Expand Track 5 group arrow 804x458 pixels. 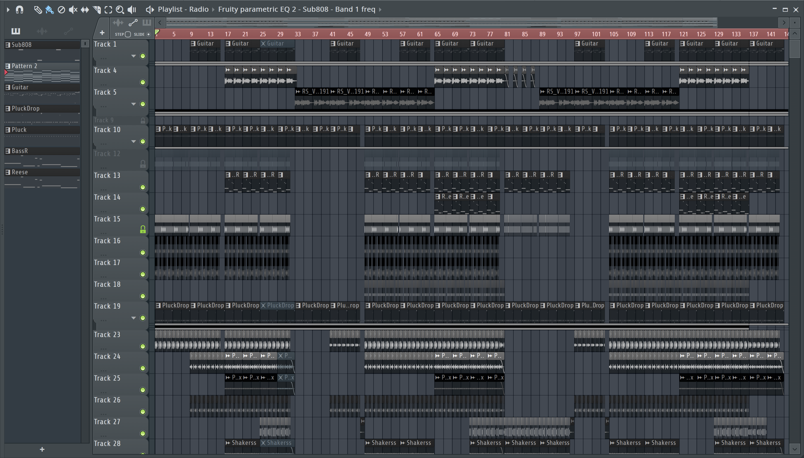click(134, 104)
